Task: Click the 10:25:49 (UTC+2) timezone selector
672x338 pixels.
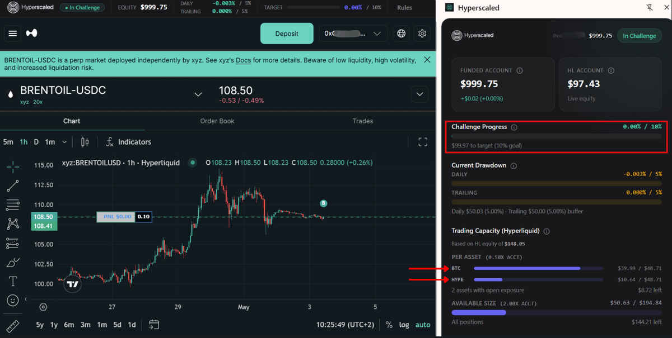Action: (344, 325)
